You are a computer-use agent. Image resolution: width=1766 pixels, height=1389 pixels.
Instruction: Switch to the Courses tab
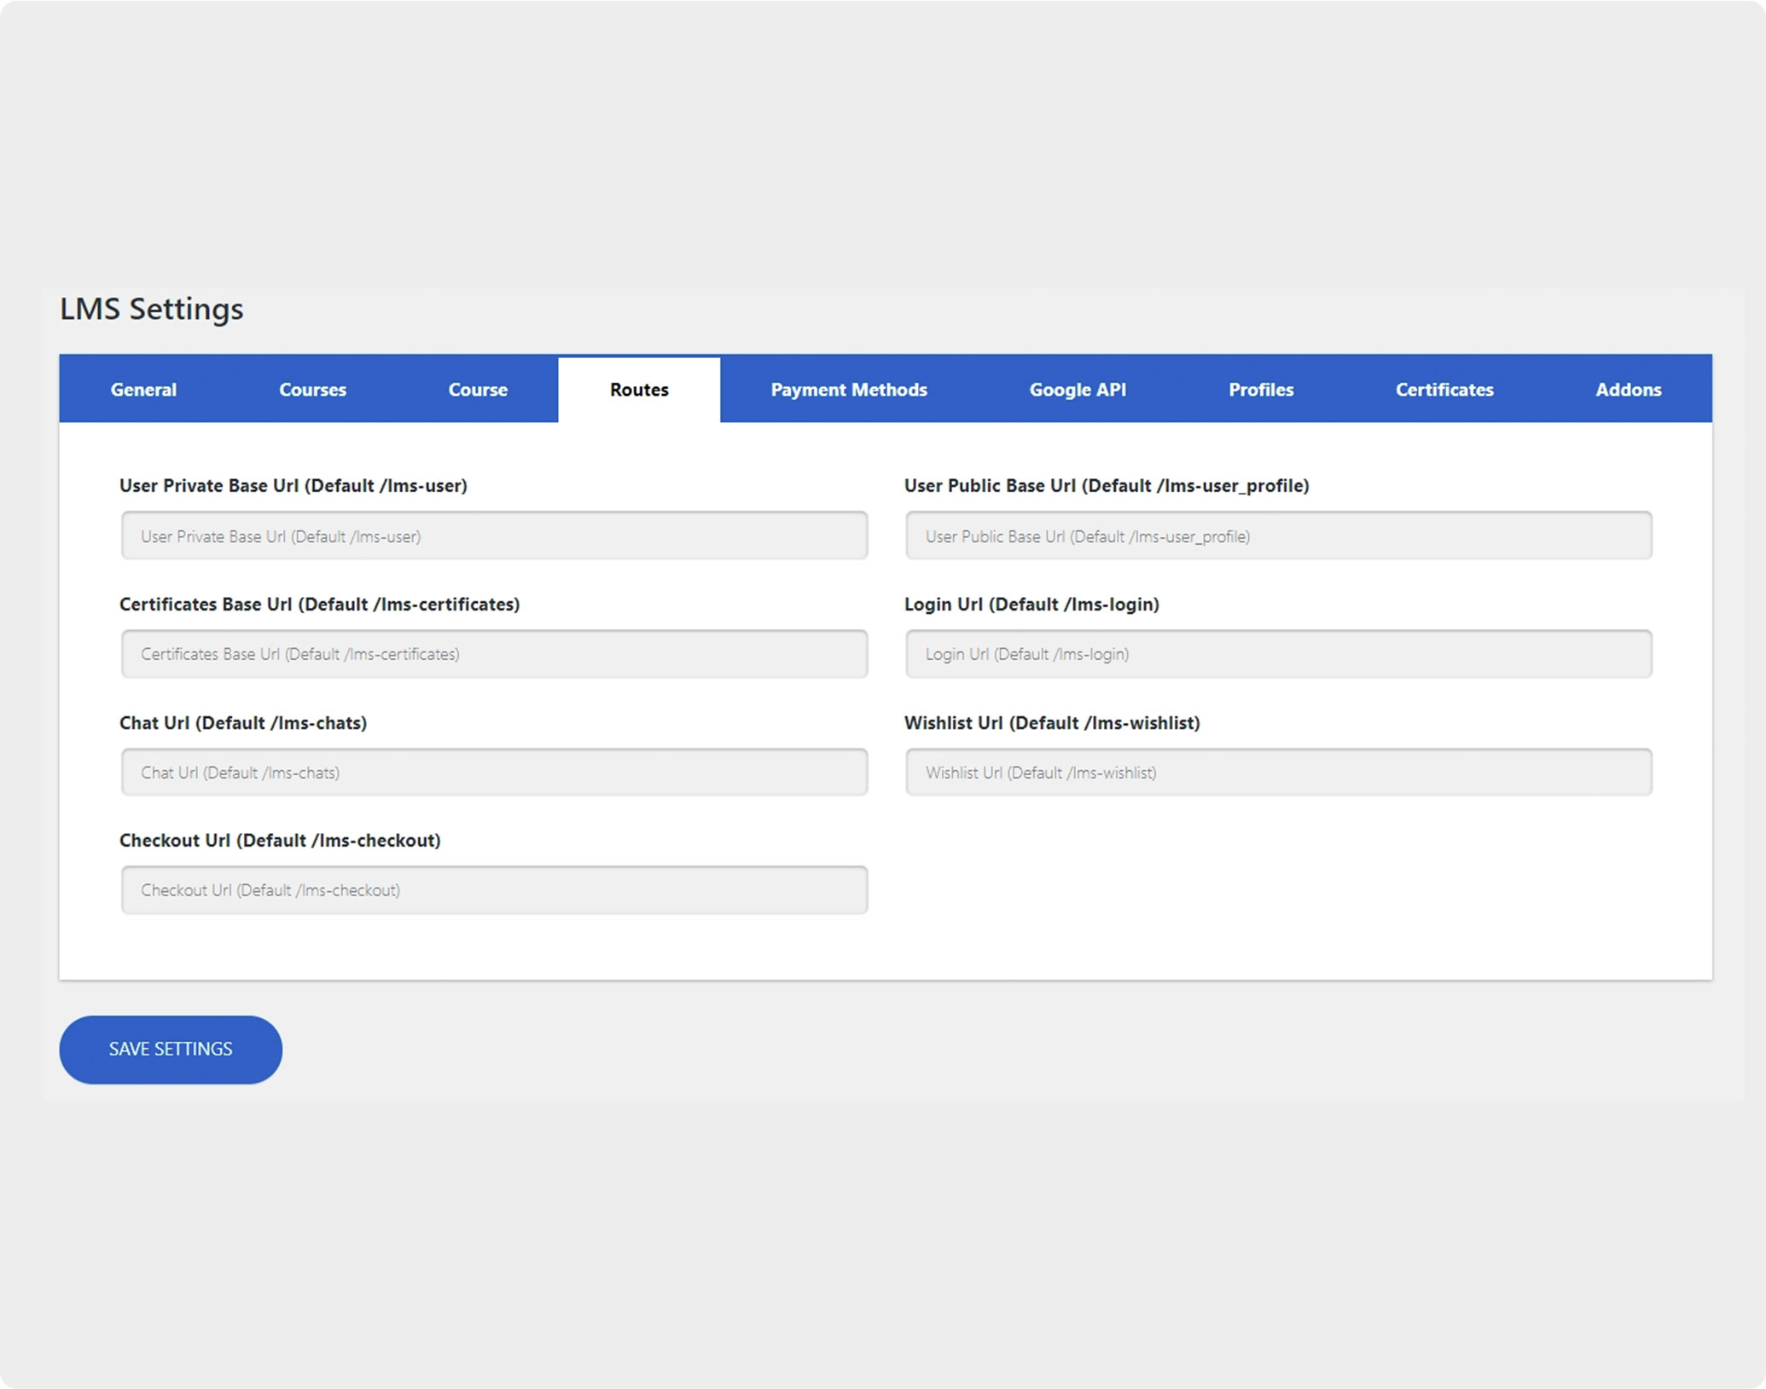click(312, 390)
